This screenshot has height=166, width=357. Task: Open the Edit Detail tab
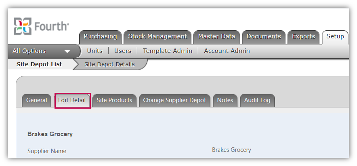72,101
